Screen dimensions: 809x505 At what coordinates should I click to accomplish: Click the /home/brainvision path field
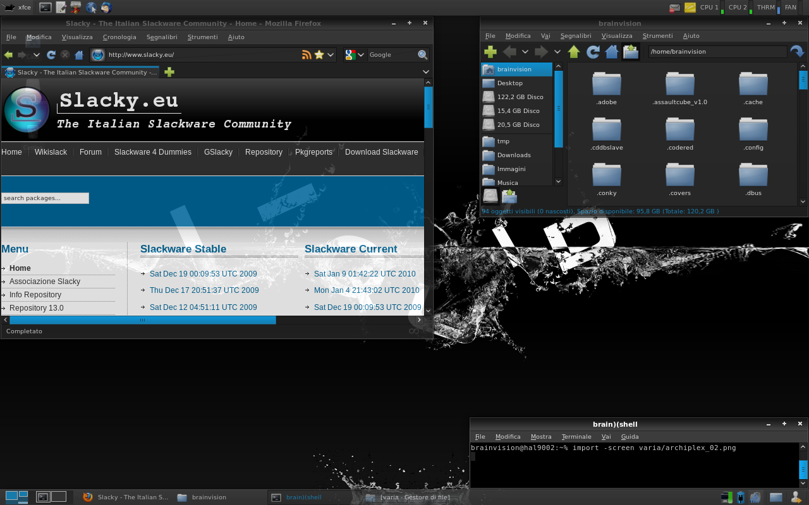(718, 52)
